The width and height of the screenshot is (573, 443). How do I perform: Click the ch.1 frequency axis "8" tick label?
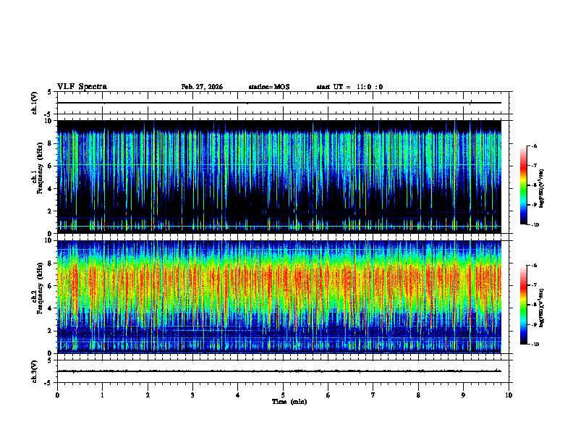[51, 143]
